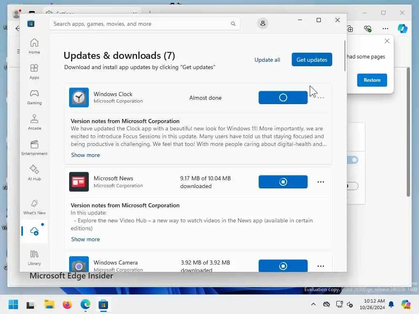This screenshot has height=314, width=419.
Task: Click the Edge collections icon
Action: pos(350,29)
